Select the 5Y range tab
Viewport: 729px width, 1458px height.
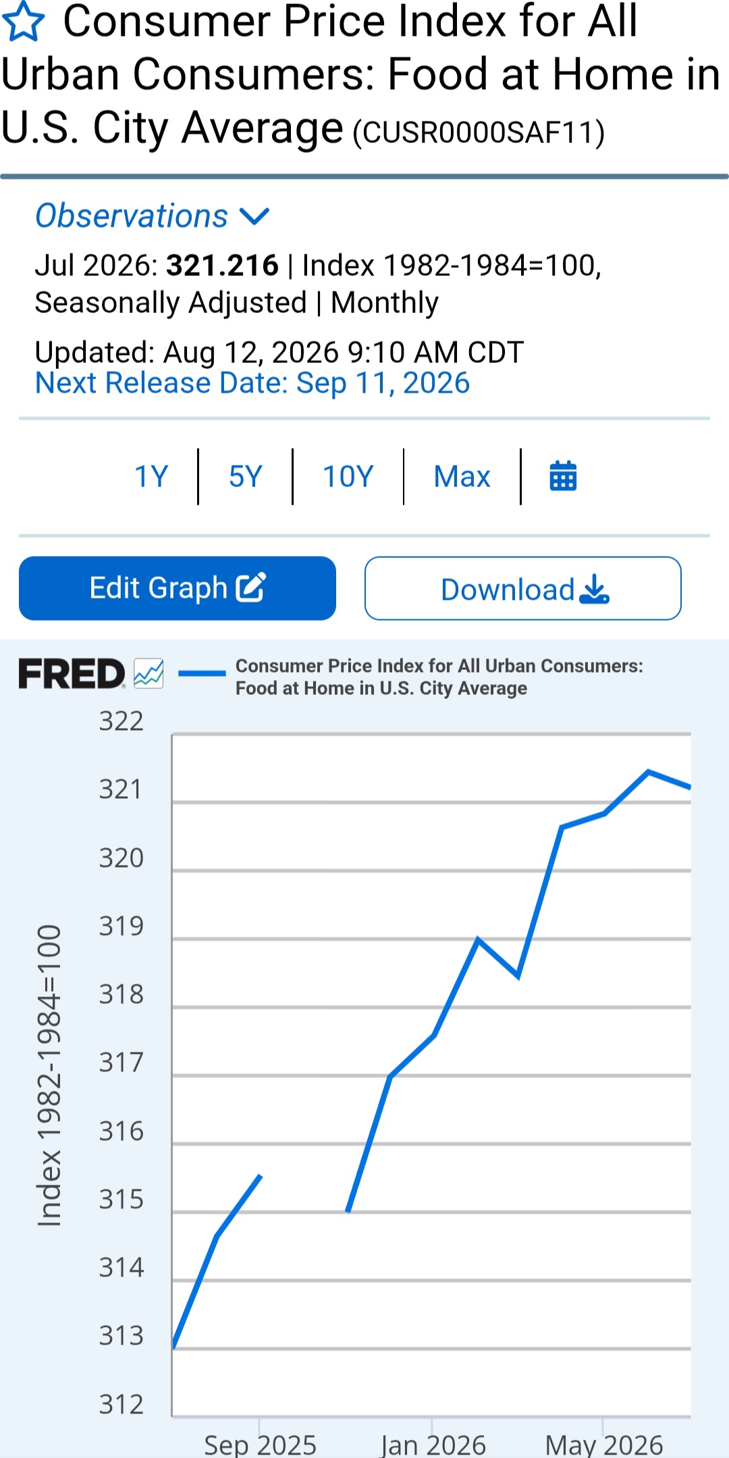pyautogui.click(x=246, y=476)
